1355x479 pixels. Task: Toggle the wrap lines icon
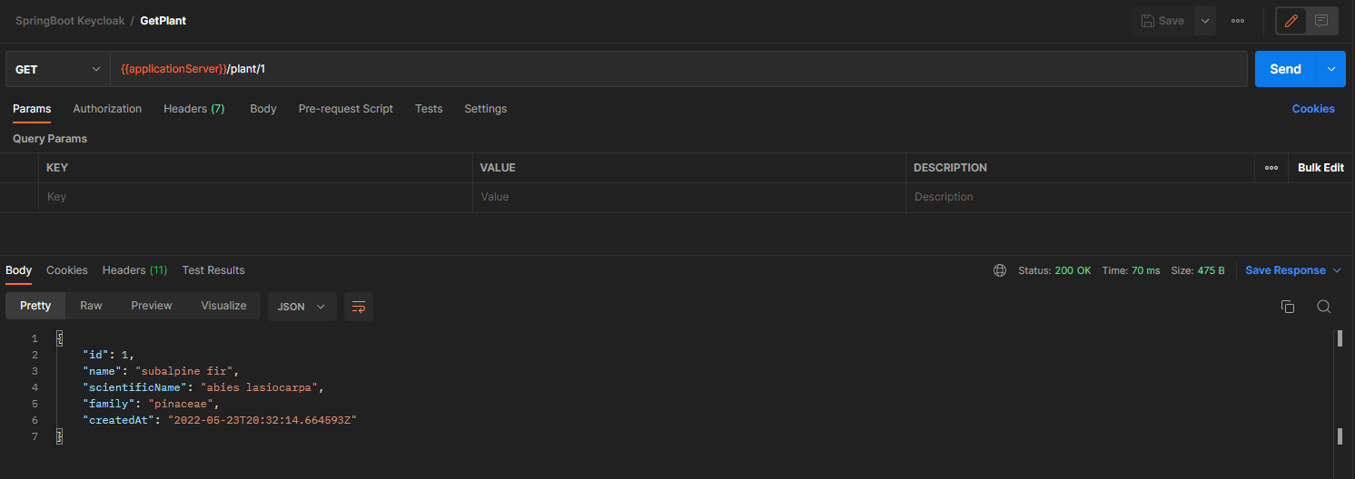pyautogui.click(x=359, y=307)
